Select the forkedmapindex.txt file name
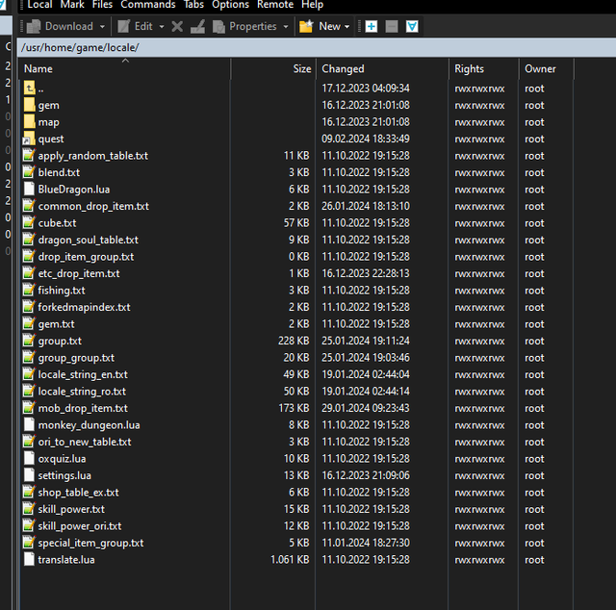Viewport: 616px width, 610px height. 84,307
